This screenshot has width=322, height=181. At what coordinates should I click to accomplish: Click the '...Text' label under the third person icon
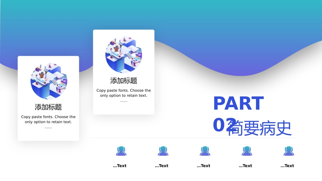click(x=203, y=166)
